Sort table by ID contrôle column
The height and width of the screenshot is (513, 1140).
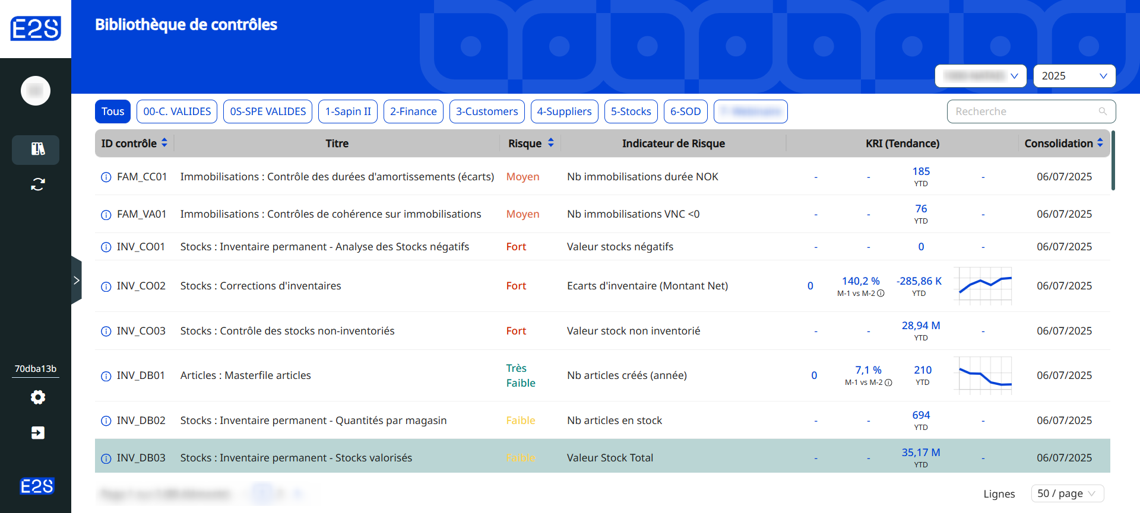tap(164, 143)
